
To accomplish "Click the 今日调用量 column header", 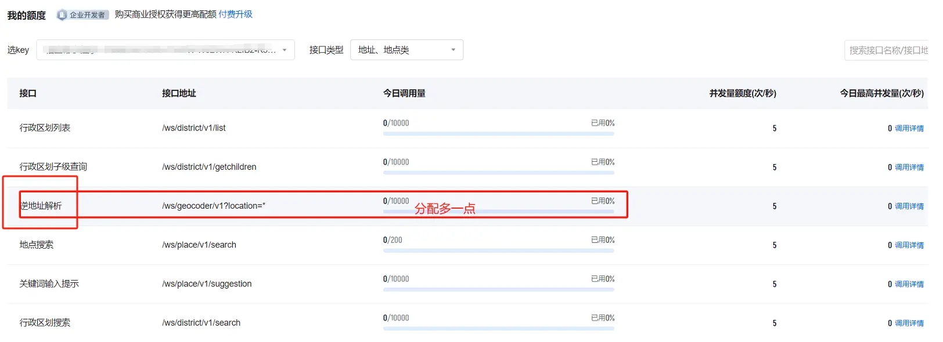I will (404, 93).
